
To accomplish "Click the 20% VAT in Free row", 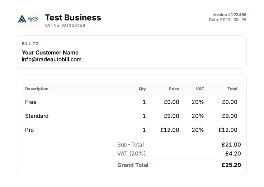I will 198,102.
